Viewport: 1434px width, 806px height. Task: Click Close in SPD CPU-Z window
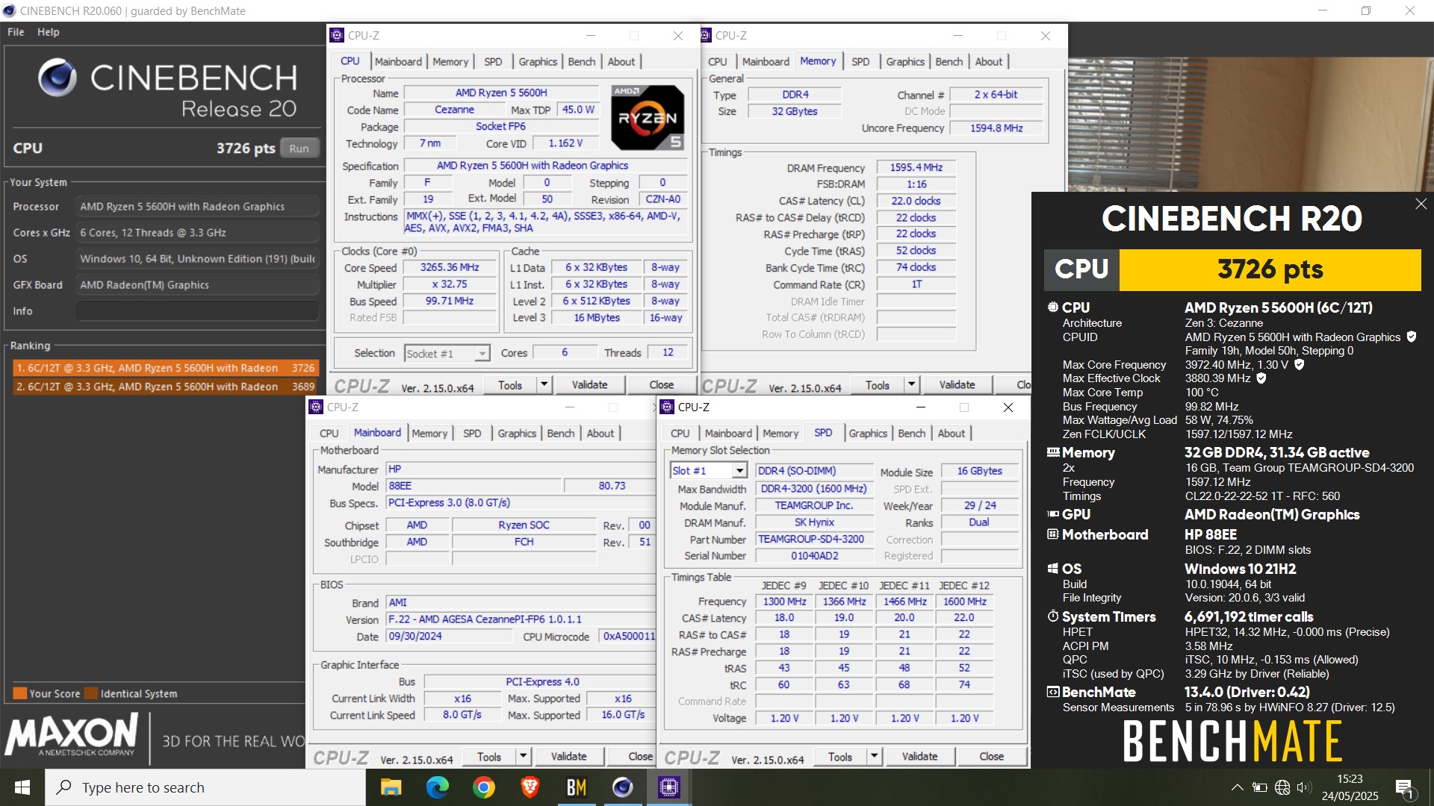992,756
